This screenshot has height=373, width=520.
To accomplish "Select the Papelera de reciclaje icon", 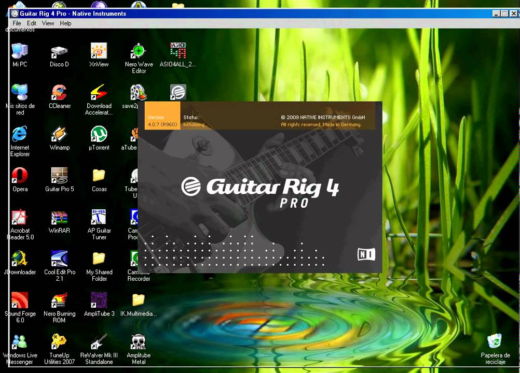I will [495, 342].
